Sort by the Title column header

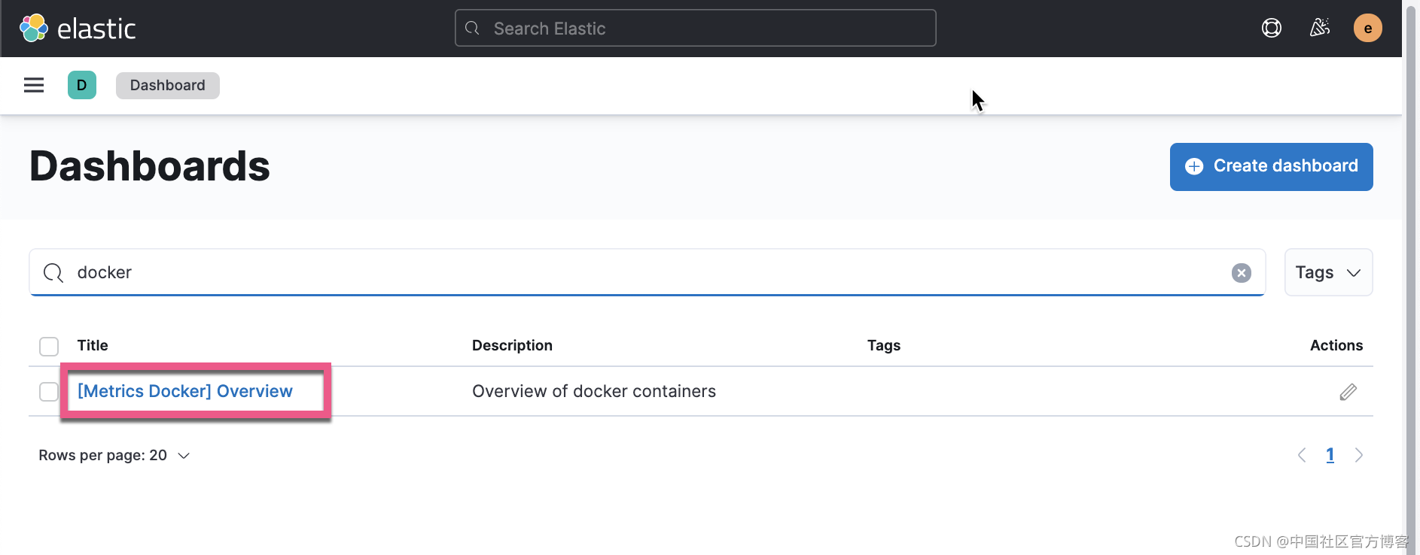93,346
